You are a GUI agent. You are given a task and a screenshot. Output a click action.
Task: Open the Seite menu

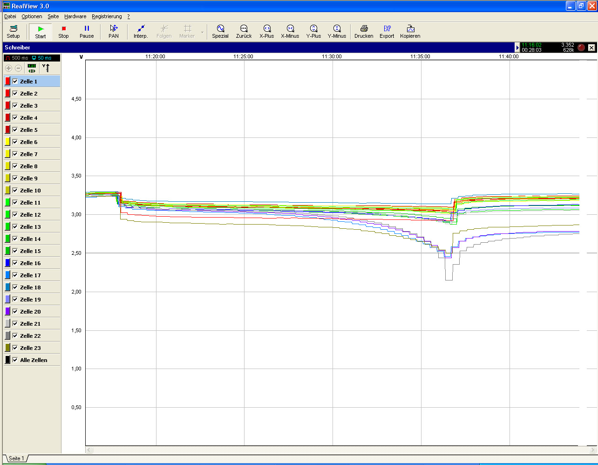(x=53, y=16)
